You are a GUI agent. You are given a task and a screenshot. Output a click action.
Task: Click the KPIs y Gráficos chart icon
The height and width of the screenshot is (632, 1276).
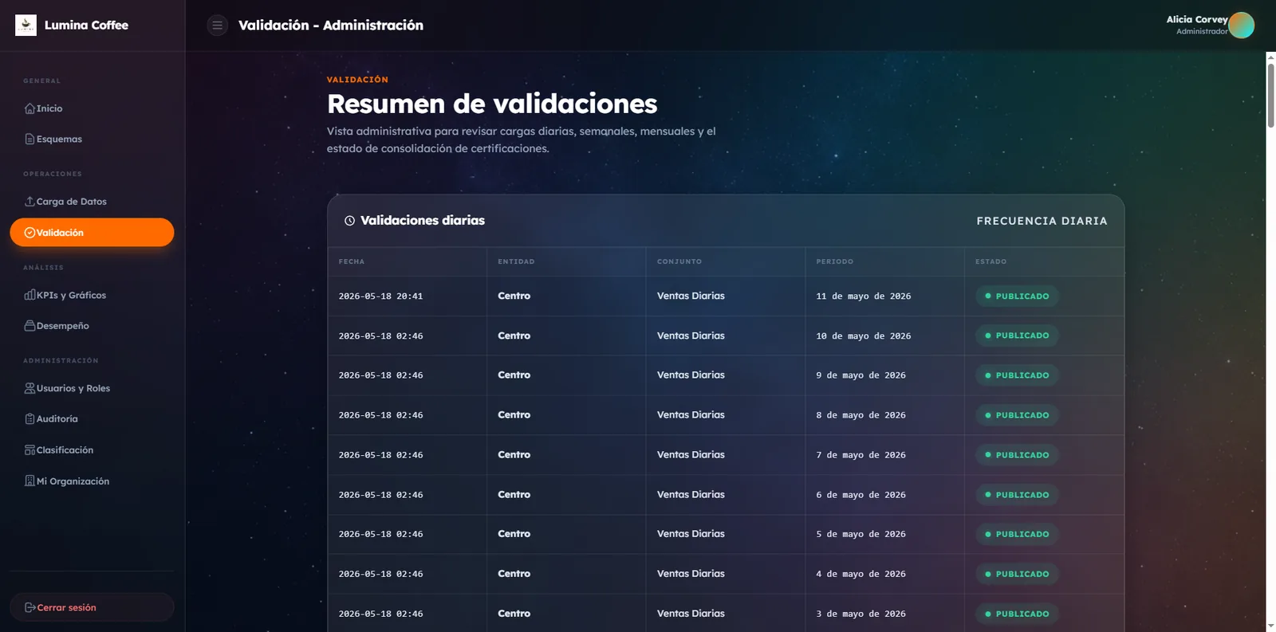click(30, 295)
